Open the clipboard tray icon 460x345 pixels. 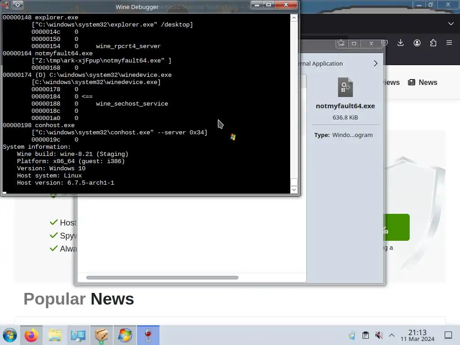(x=366, y=335)
